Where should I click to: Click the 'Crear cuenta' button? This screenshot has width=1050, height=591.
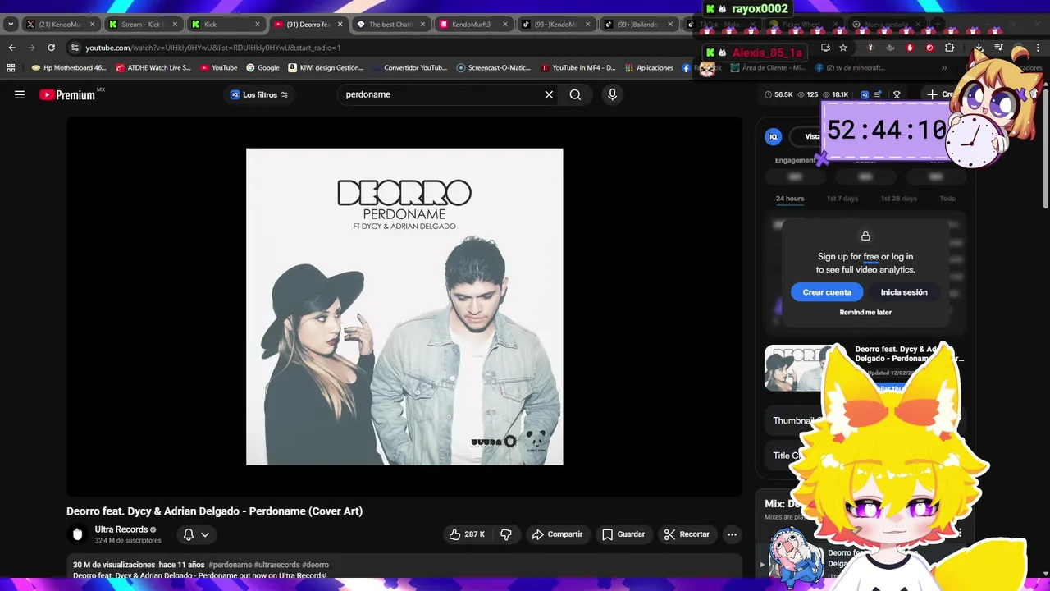[827, 292]
